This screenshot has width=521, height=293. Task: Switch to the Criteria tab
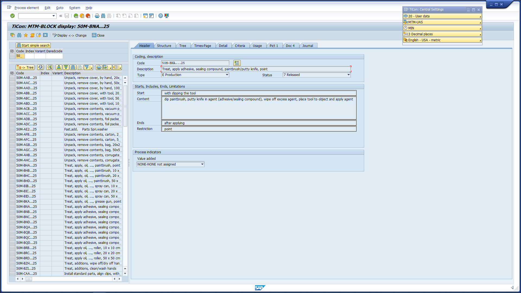point(240,46)
